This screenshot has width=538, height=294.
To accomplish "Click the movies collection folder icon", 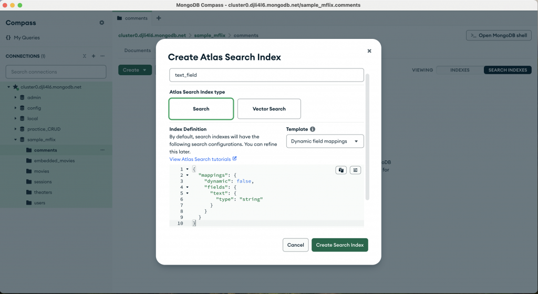I will pyautogui.click(x=29, y=171).
